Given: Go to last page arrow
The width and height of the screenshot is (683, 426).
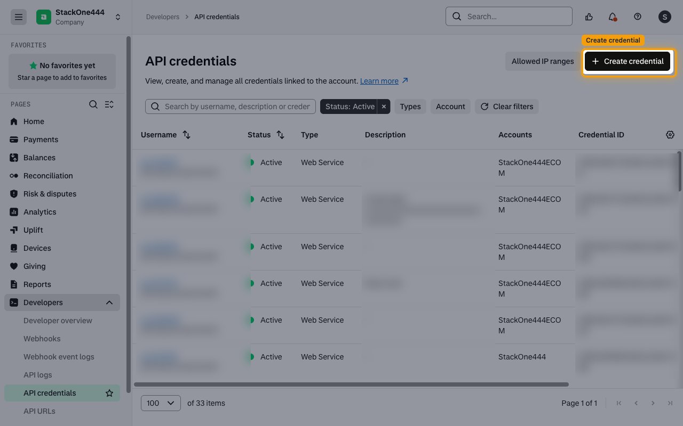Looking at the screenshot, I should click(x=670, y=403).
